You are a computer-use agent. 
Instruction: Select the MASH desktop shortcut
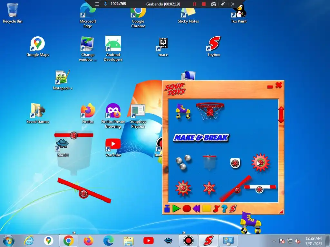point(63,148)
